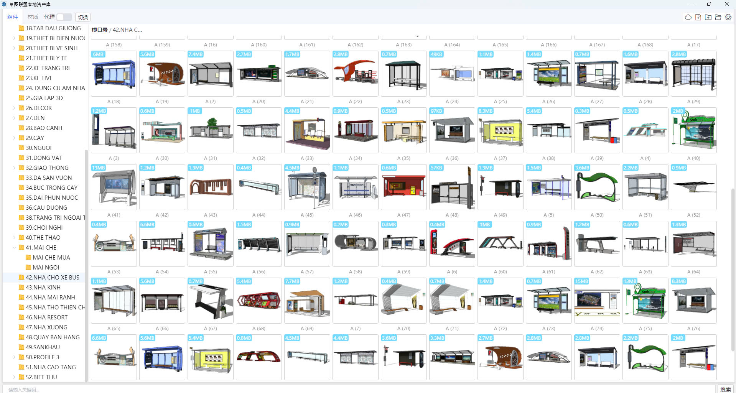The width and height of the screenshot is (736, 393).
Task: Click the add new folder icon
Action: point(708,17)
